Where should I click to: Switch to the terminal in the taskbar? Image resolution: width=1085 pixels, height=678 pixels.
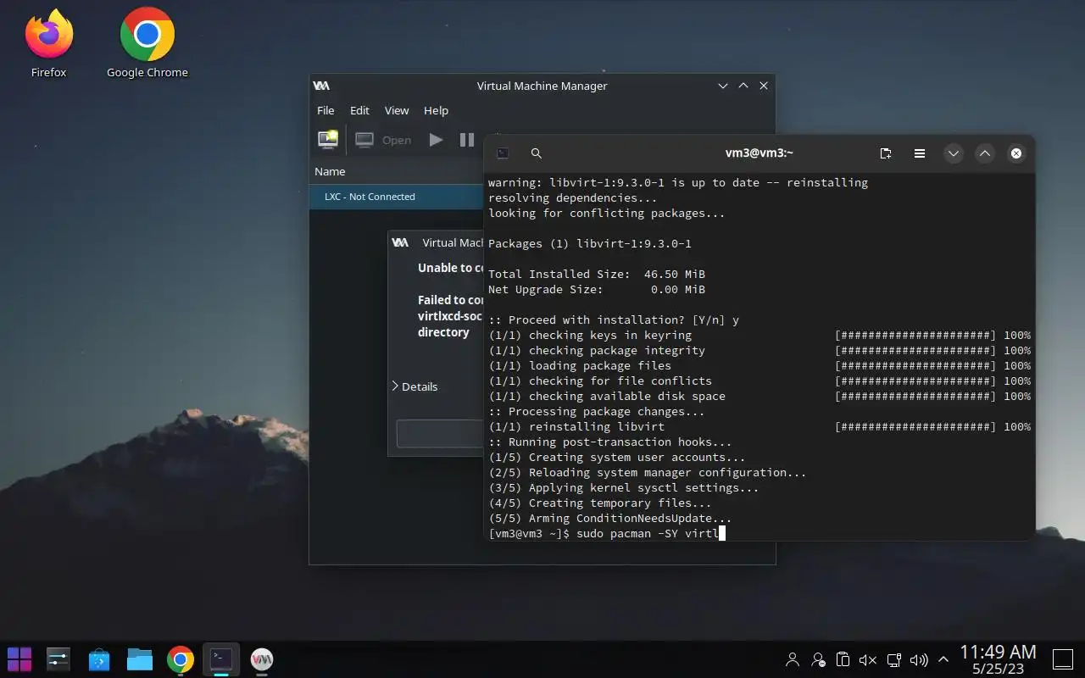[x=221, y=659]
